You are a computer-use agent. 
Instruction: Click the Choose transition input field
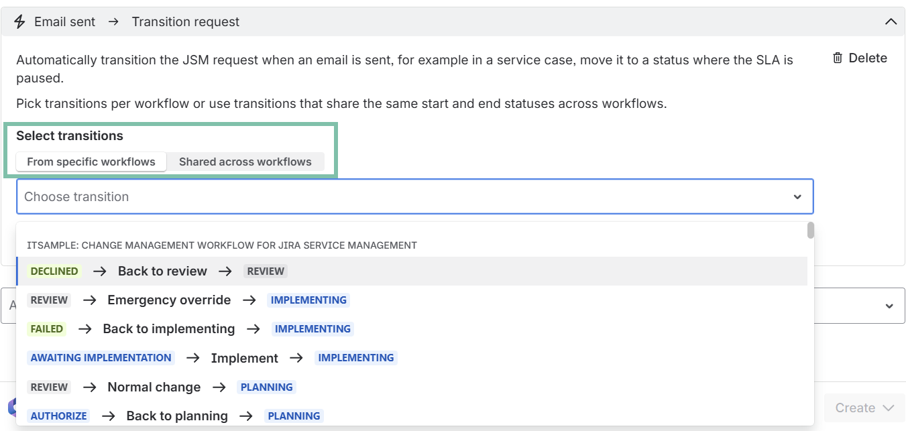point(402,197)
